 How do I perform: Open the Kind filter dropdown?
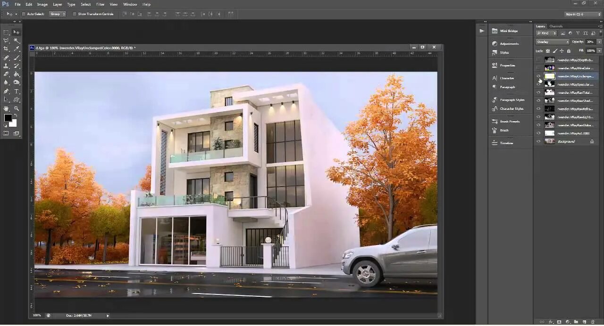pyautogui.click(x=546, y=33)
